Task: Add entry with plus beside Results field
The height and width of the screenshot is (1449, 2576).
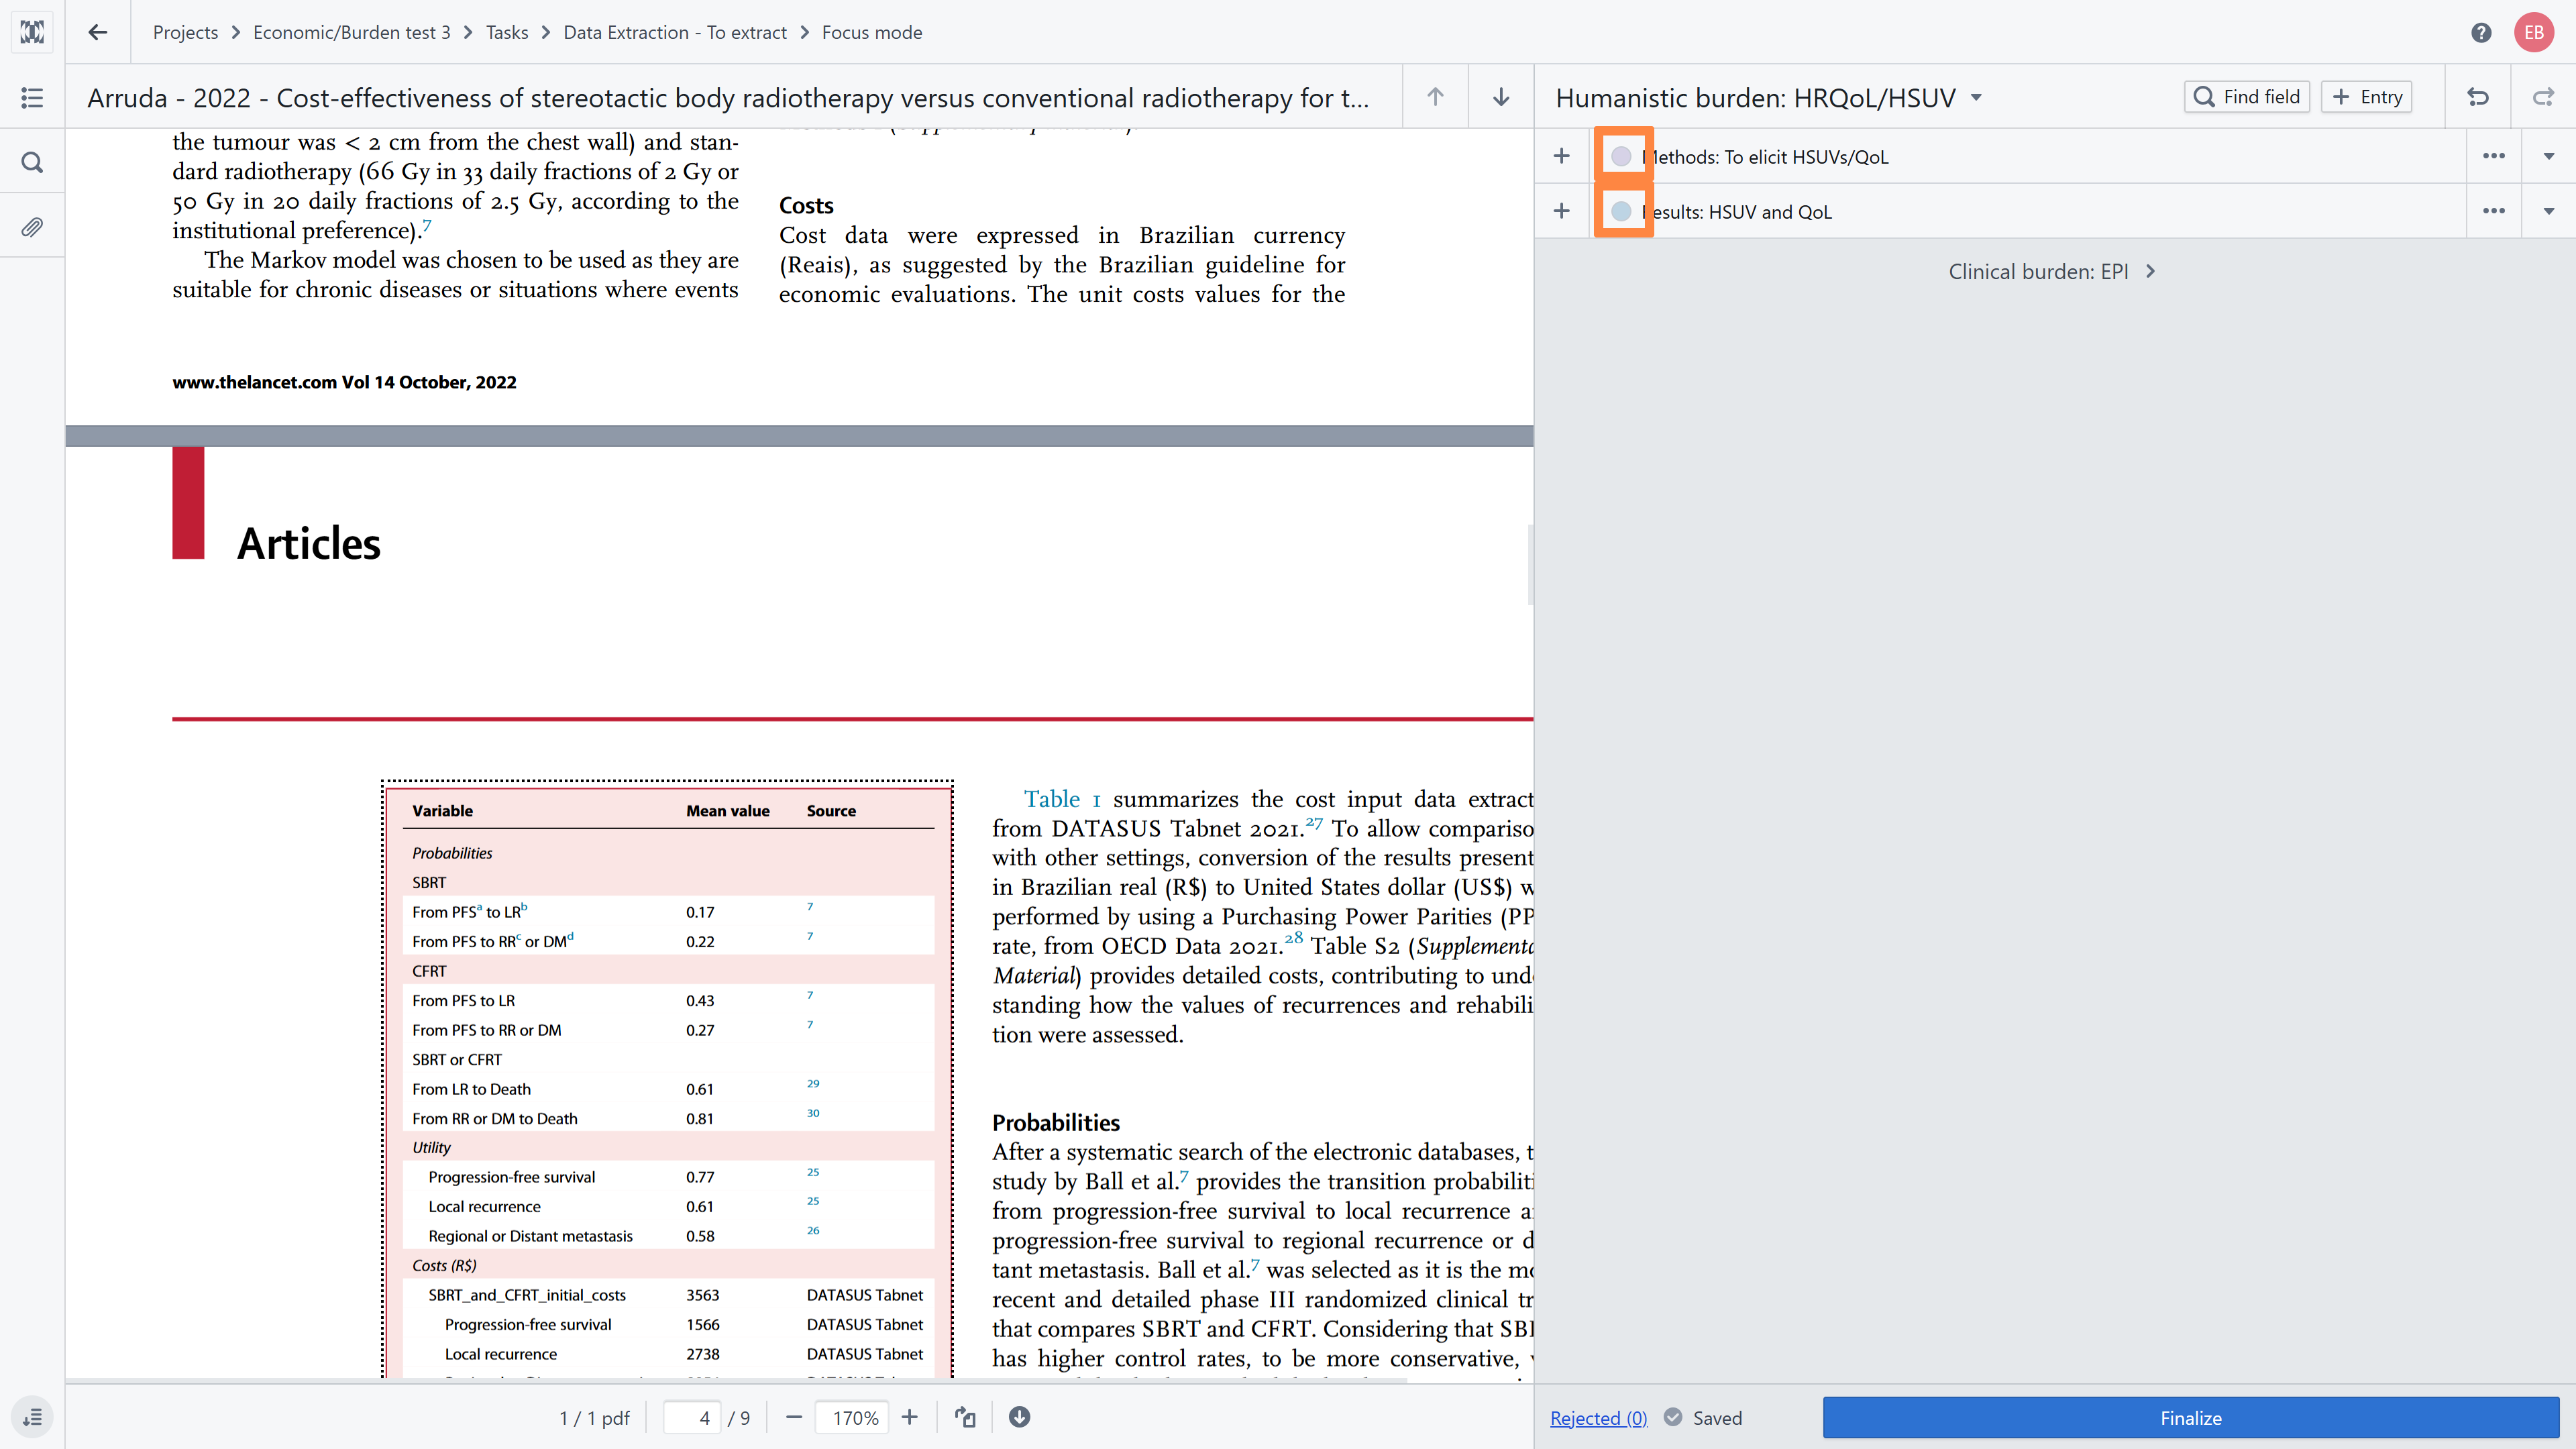Action: coord(1562,211)
